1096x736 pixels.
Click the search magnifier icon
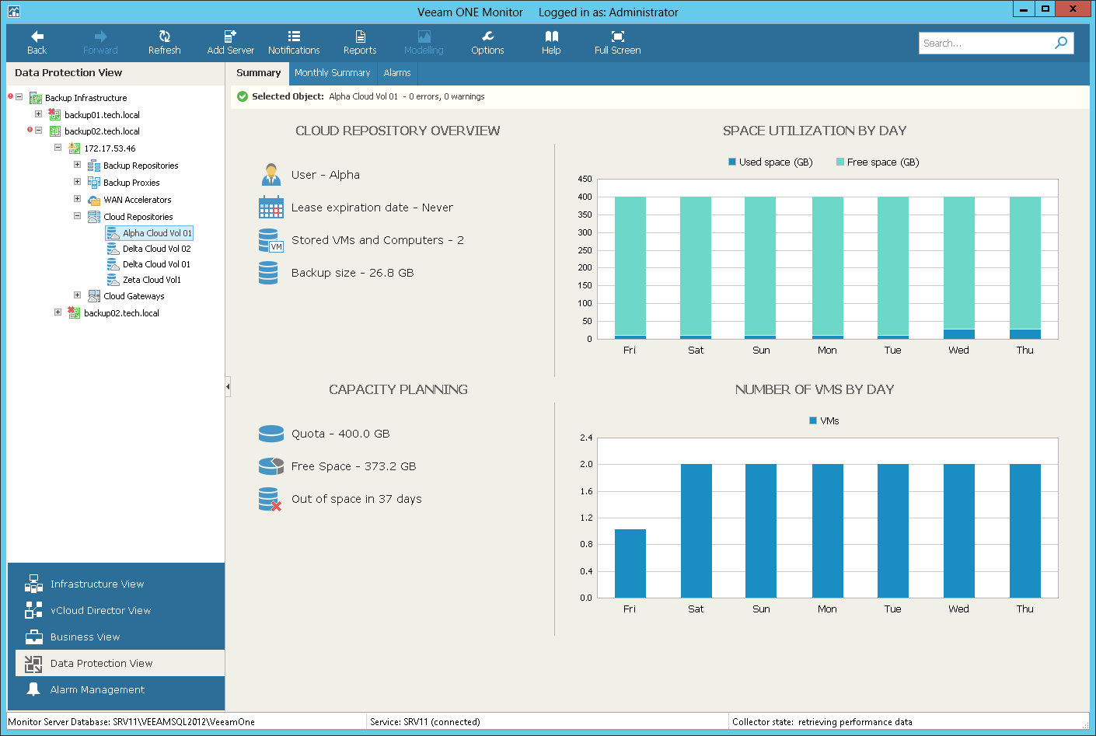coord(1061,43)
